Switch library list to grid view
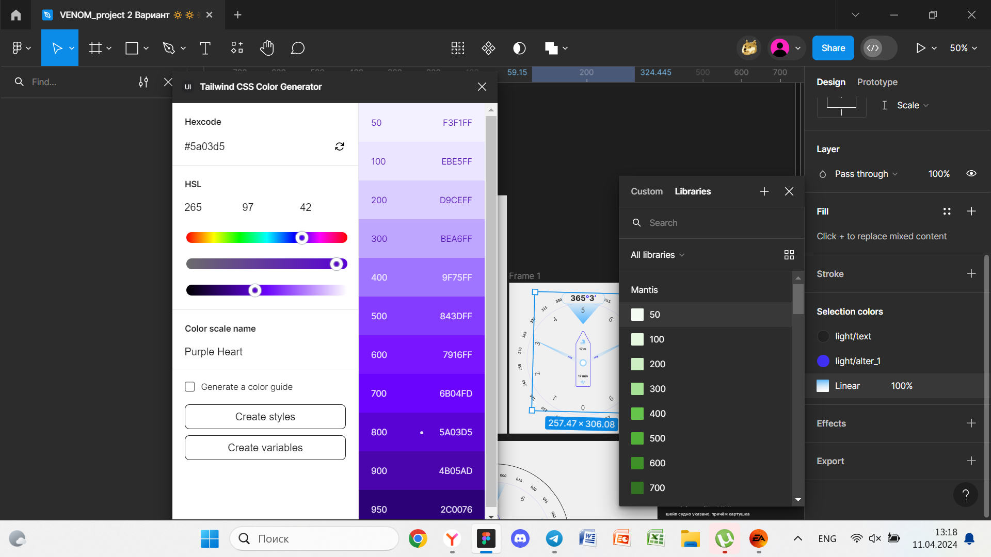This screenshot has width=991, height=557. point(789,255)
